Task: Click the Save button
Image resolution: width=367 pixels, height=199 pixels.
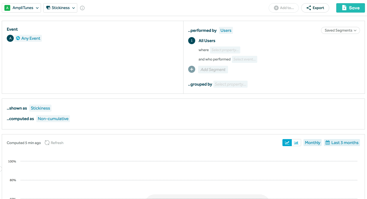Action: click(x=350, y=8)
